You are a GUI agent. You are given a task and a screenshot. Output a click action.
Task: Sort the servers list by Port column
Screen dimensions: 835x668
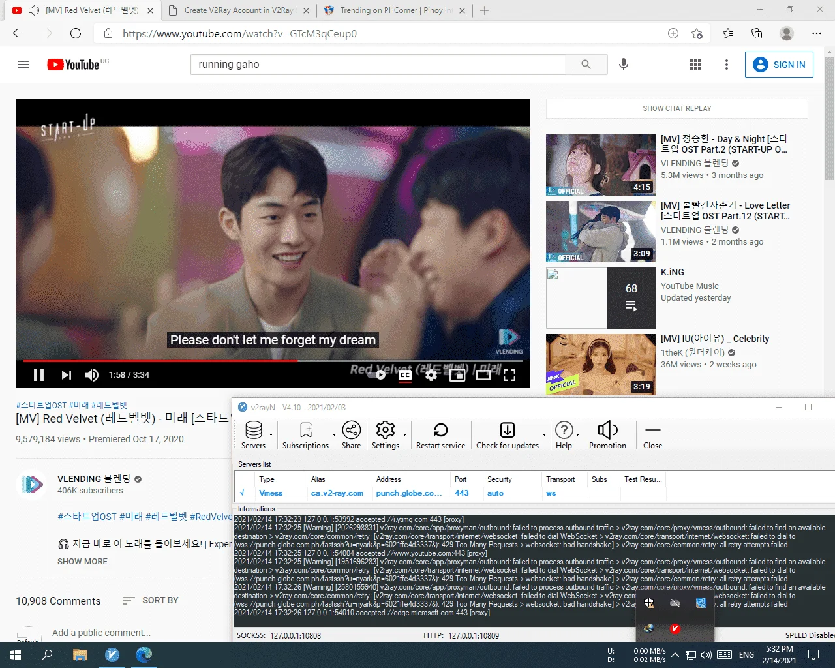[466, 479]
